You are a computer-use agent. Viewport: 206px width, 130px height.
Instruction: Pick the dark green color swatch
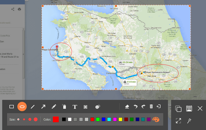[x=131, y=119]
